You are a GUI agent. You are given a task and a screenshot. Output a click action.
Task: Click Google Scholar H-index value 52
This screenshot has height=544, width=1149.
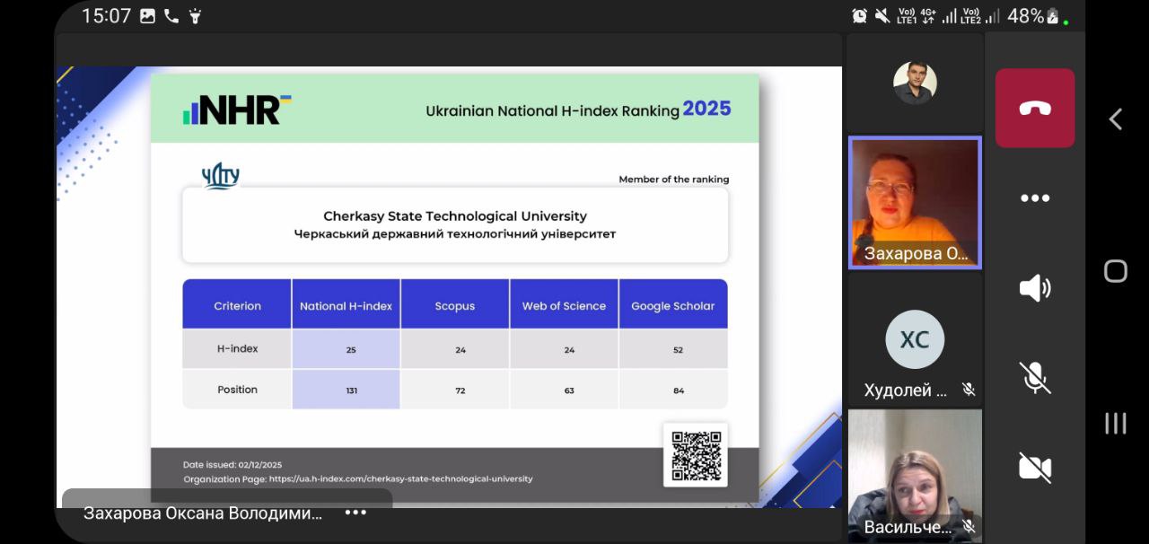click(x=678, y=350)
